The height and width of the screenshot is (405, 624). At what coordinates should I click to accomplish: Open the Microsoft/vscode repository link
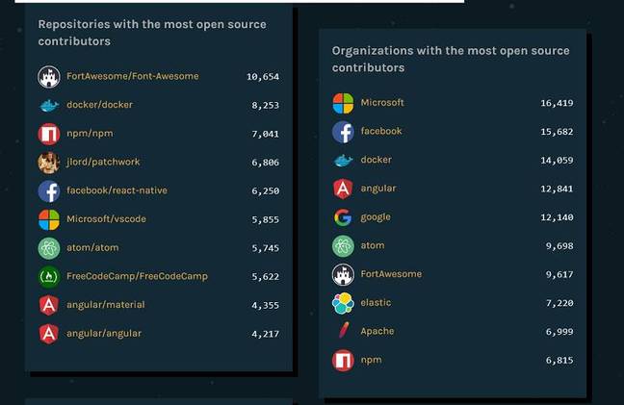(x=106, y=219)
